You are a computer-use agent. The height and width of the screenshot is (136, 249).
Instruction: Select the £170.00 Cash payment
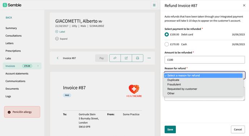pos(166,44)
